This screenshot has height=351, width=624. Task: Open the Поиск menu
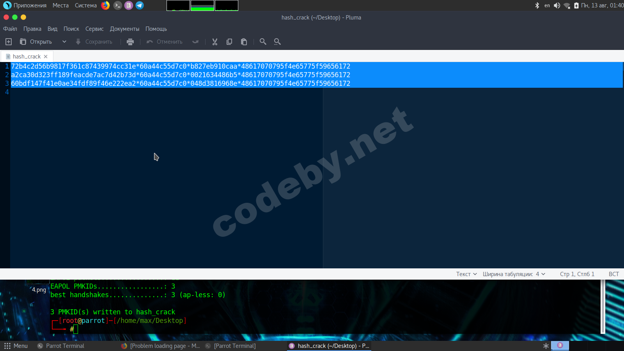(71, 29)
